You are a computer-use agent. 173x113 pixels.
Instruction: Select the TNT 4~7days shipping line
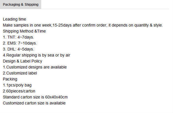(18, 37)
